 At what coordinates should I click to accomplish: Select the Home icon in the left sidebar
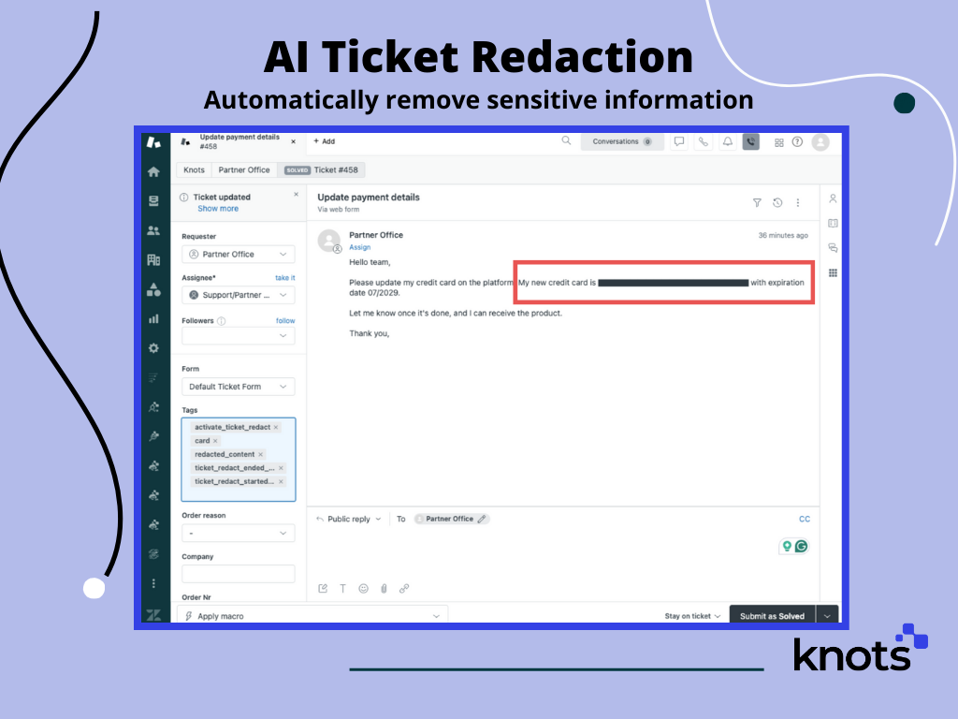(x=154, y=171)
